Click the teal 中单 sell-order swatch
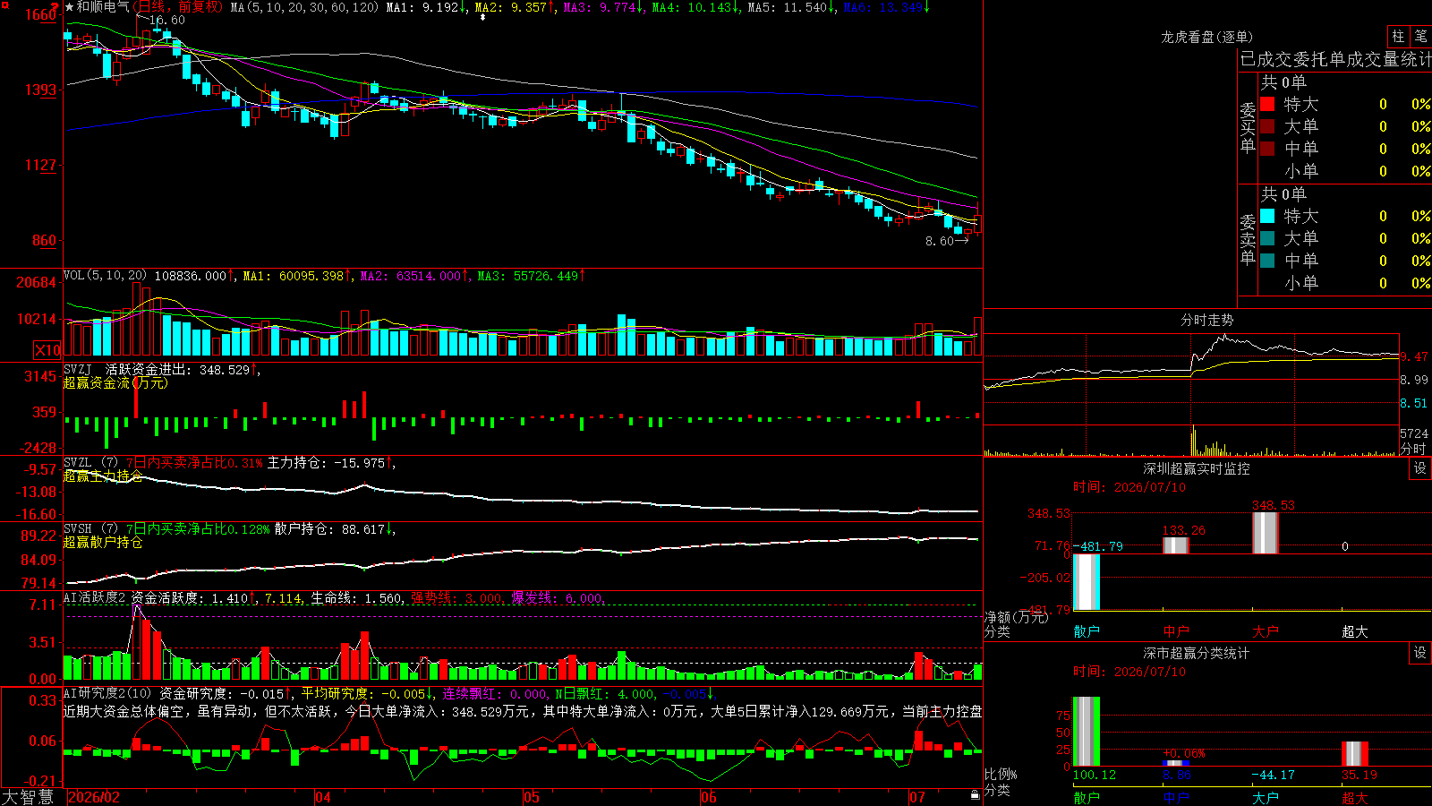Image resolution: width=1432 pixels, height=806 pixels. pos(1267,261)
